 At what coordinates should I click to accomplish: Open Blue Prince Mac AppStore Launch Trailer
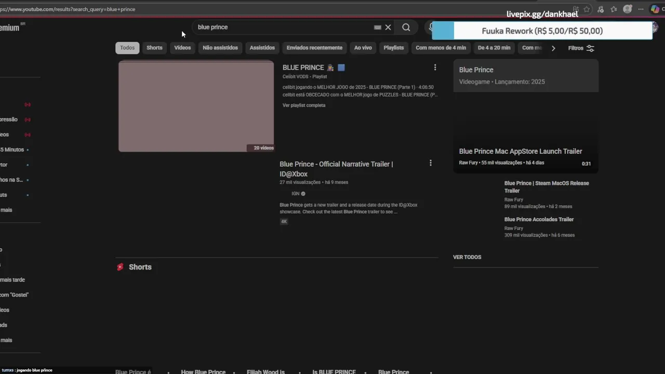521,151
